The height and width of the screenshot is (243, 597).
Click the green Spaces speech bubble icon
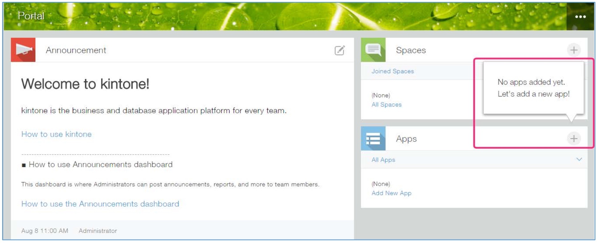[373, 50]
